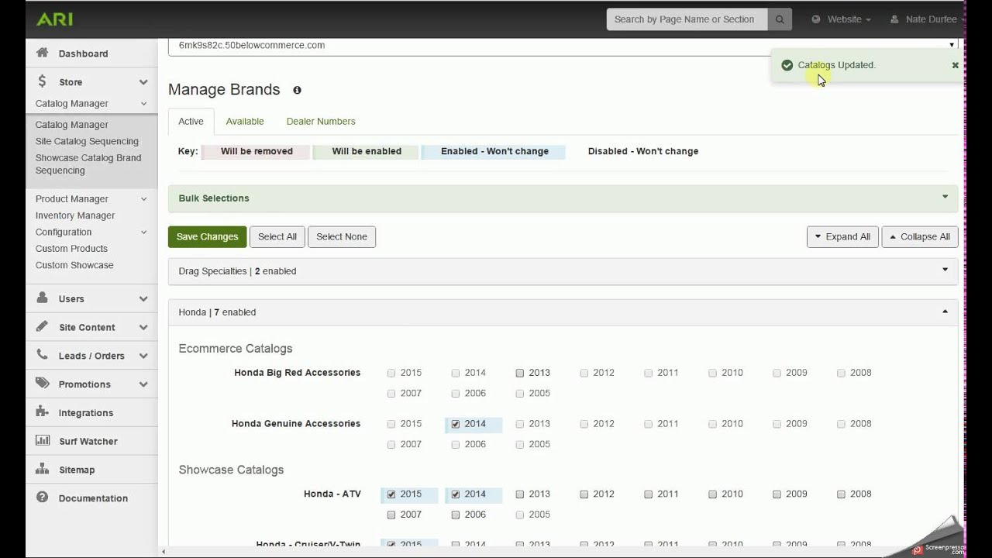Click the Site Content pencil icon
Image resolution: width=992 pixels, height=558 pixels.
[x=42, y=326]
